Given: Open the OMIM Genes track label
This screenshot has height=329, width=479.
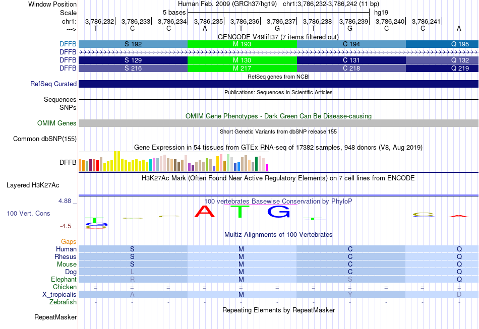Looking at the screenshot, I should click(57, 123).
